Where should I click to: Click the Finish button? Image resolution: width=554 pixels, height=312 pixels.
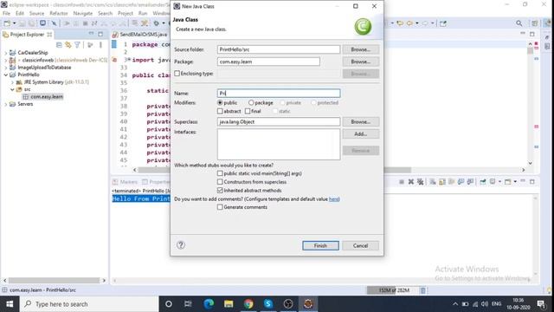point(320,245)
